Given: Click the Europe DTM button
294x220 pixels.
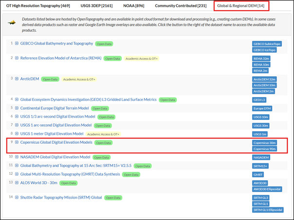Looking at the screenshot, I should [x=262, y=108].
